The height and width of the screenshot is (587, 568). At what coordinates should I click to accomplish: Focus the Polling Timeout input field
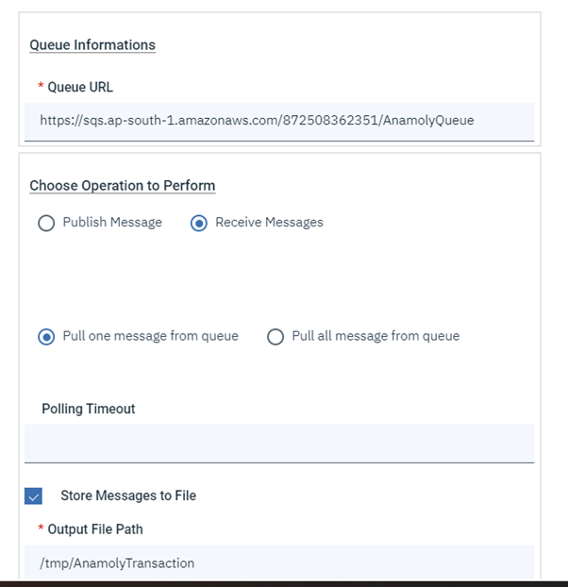pos(279,443)
